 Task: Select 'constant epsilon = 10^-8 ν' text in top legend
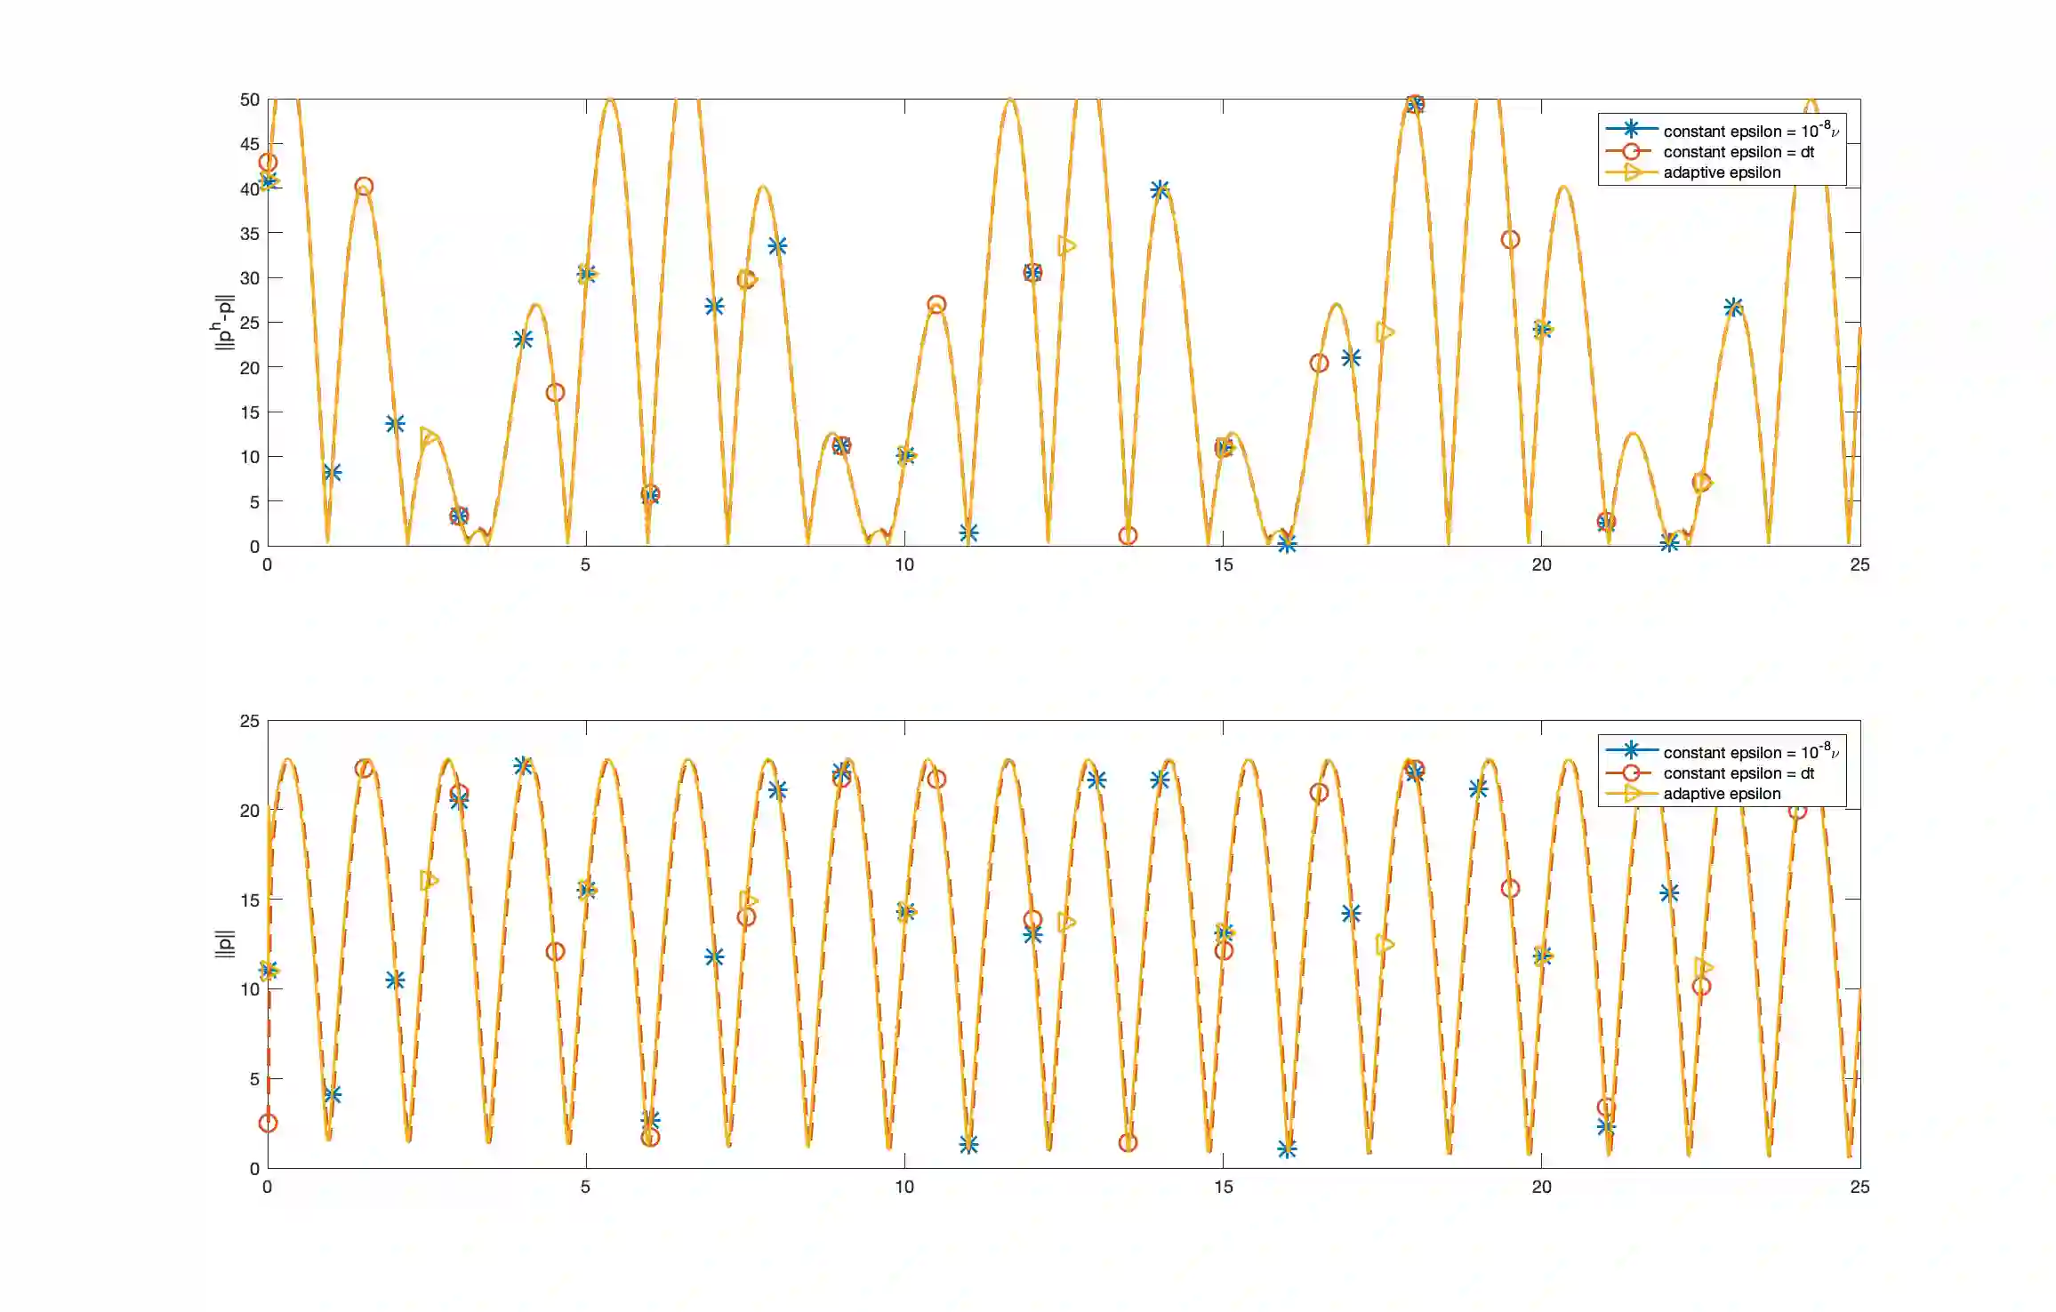[1749, 131]
